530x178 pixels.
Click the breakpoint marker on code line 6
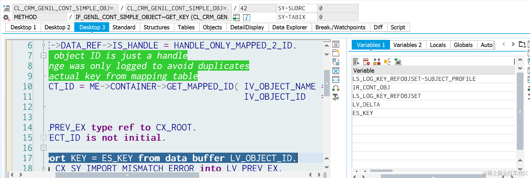tap(43, 45)
